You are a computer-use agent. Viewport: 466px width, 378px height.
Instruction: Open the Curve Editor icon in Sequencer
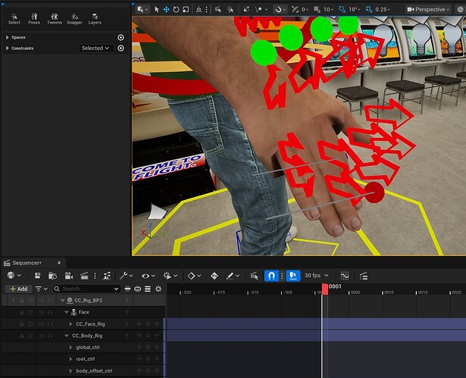pos(345,276)
